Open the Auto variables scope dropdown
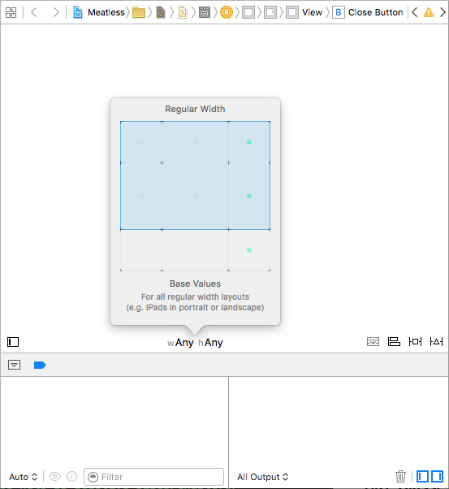This screenshot has height=489, width=449. (x=24, y=477)
